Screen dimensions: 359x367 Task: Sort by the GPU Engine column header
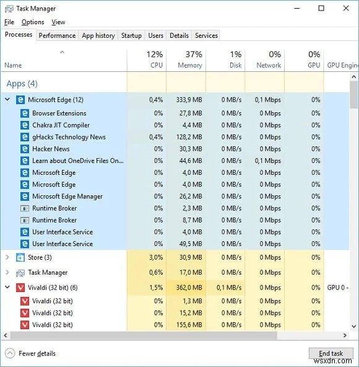coord(342,60)
